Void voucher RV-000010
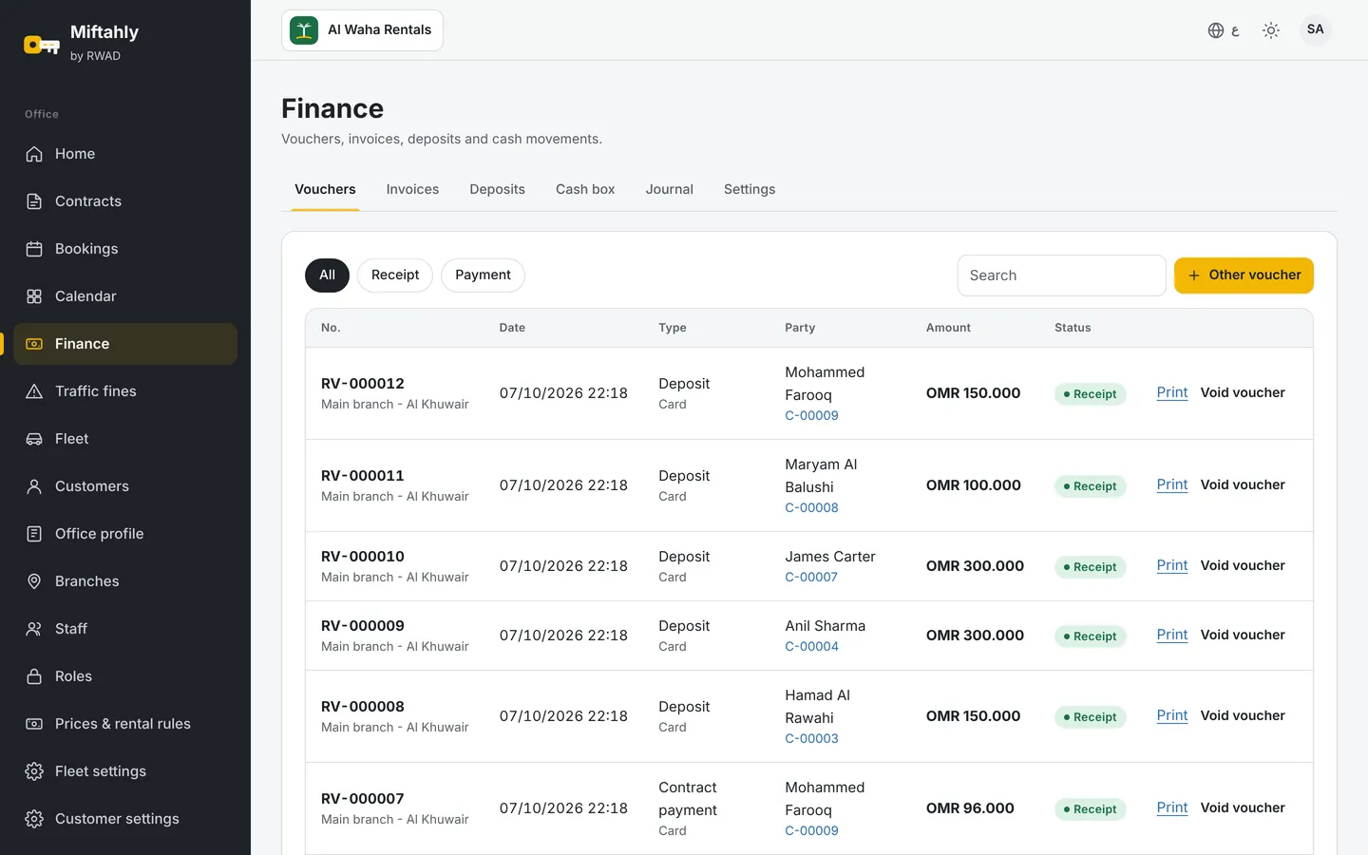 click(1243, 565)
